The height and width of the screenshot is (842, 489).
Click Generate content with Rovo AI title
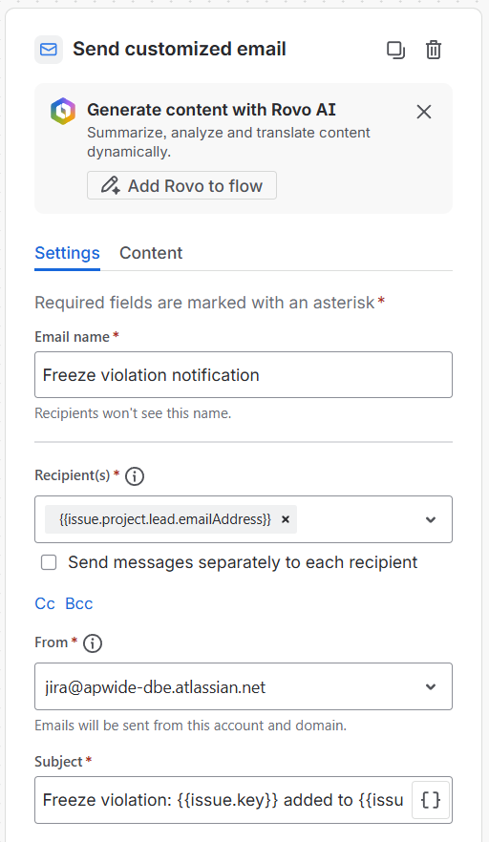pos(212,110)
